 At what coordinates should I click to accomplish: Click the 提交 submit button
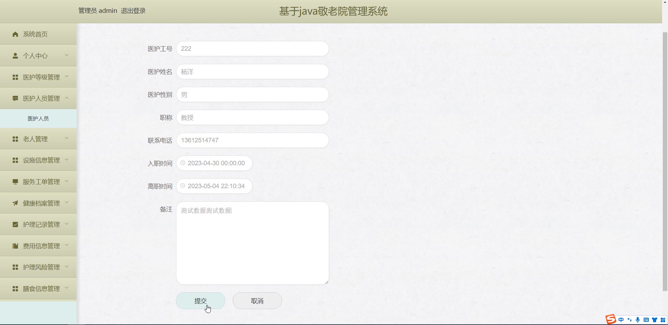click(200, 301)
